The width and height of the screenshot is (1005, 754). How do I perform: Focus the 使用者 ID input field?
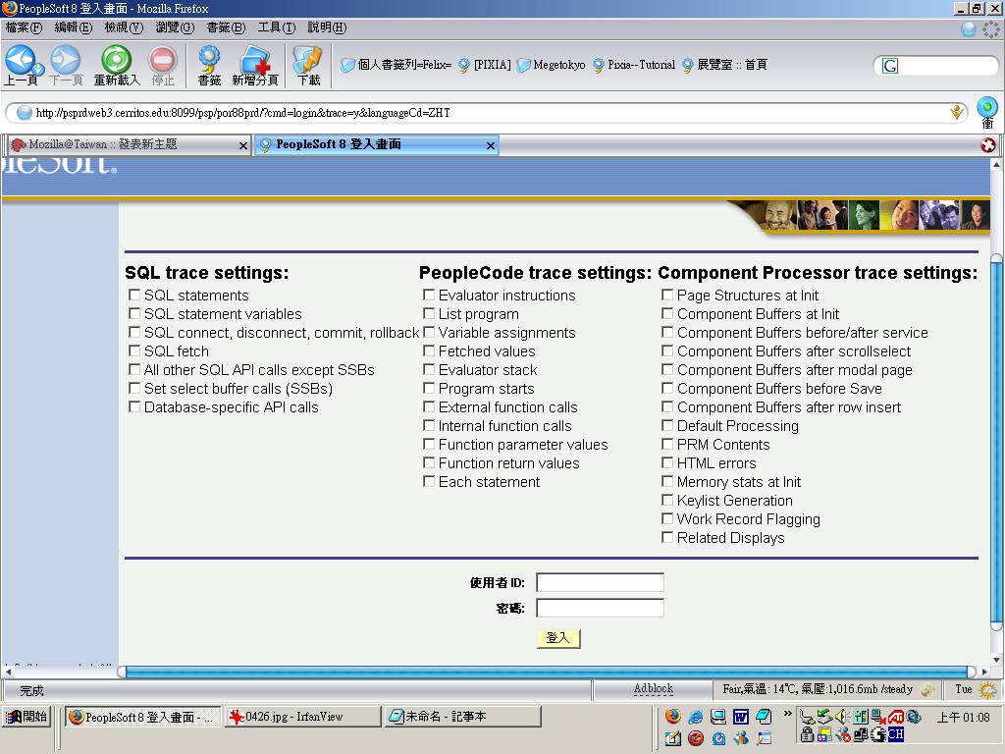600,582
